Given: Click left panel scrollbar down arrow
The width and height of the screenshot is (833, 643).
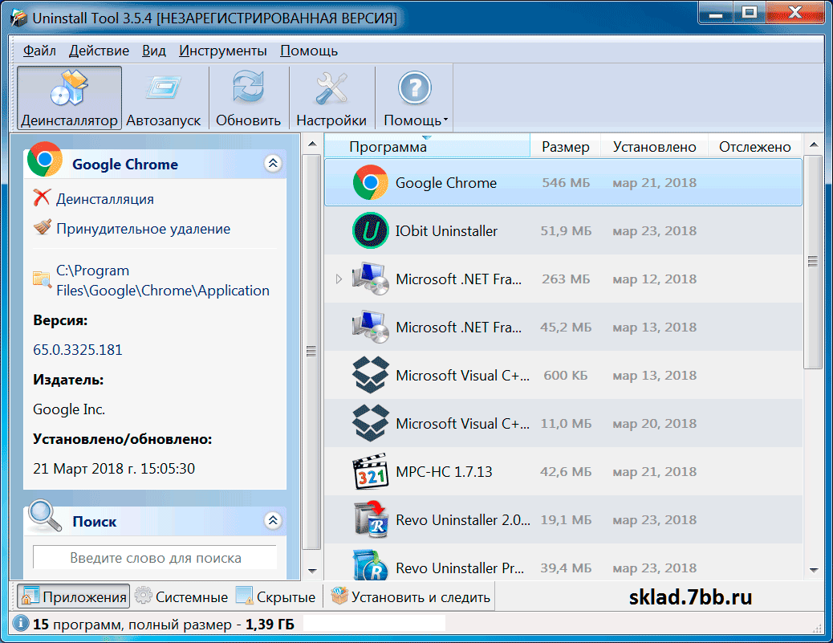Looking at the screenshot, I should pos(312,571).
